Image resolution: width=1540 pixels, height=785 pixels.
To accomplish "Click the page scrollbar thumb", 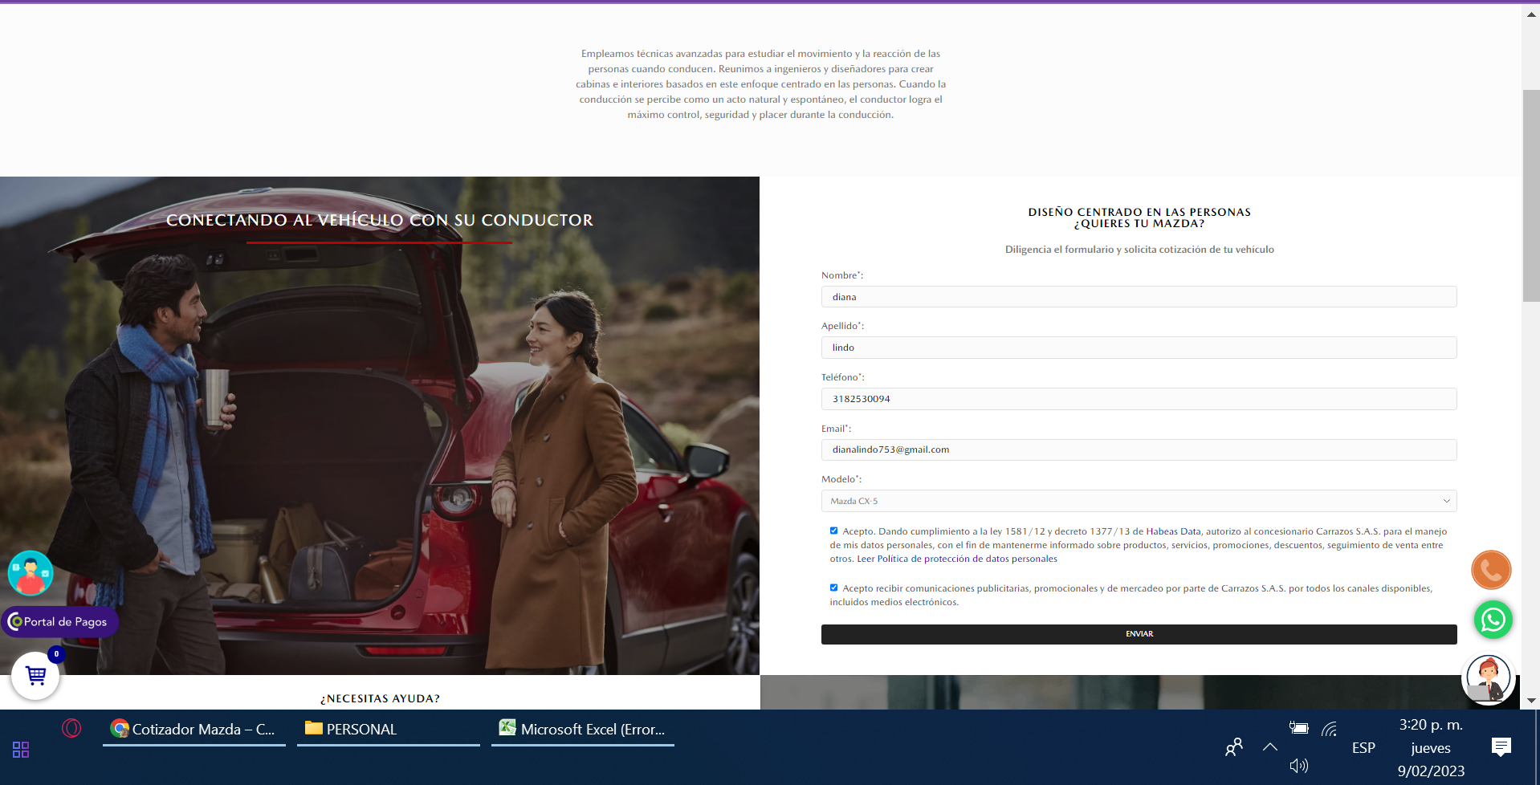I will pyautogui.click(x=1530, y=195).
